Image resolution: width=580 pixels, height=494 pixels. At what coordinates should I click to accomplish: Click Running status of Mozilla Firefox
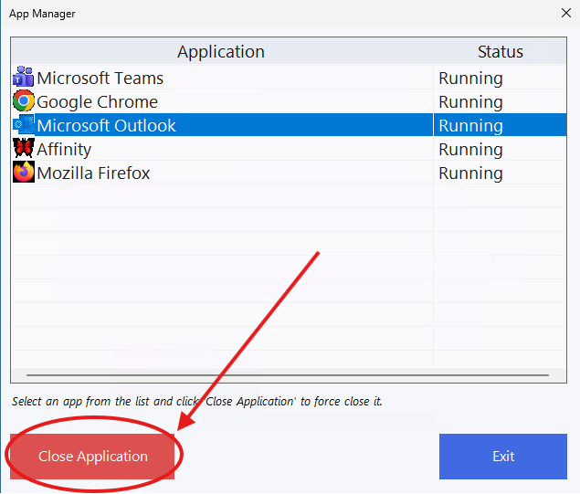[x=470, y=173]
